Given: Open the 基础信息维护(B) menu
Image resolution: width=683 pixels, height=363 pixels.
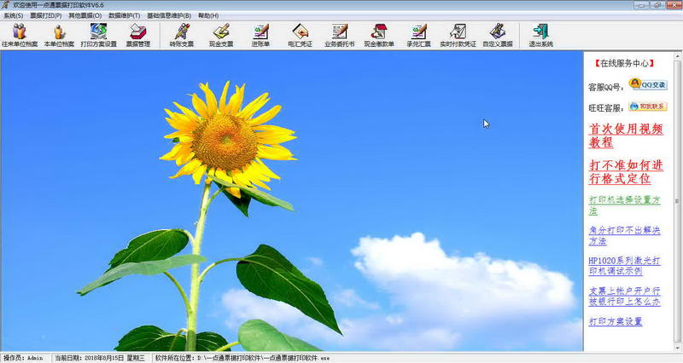Looking at the screenshot, I should [169, 15].
